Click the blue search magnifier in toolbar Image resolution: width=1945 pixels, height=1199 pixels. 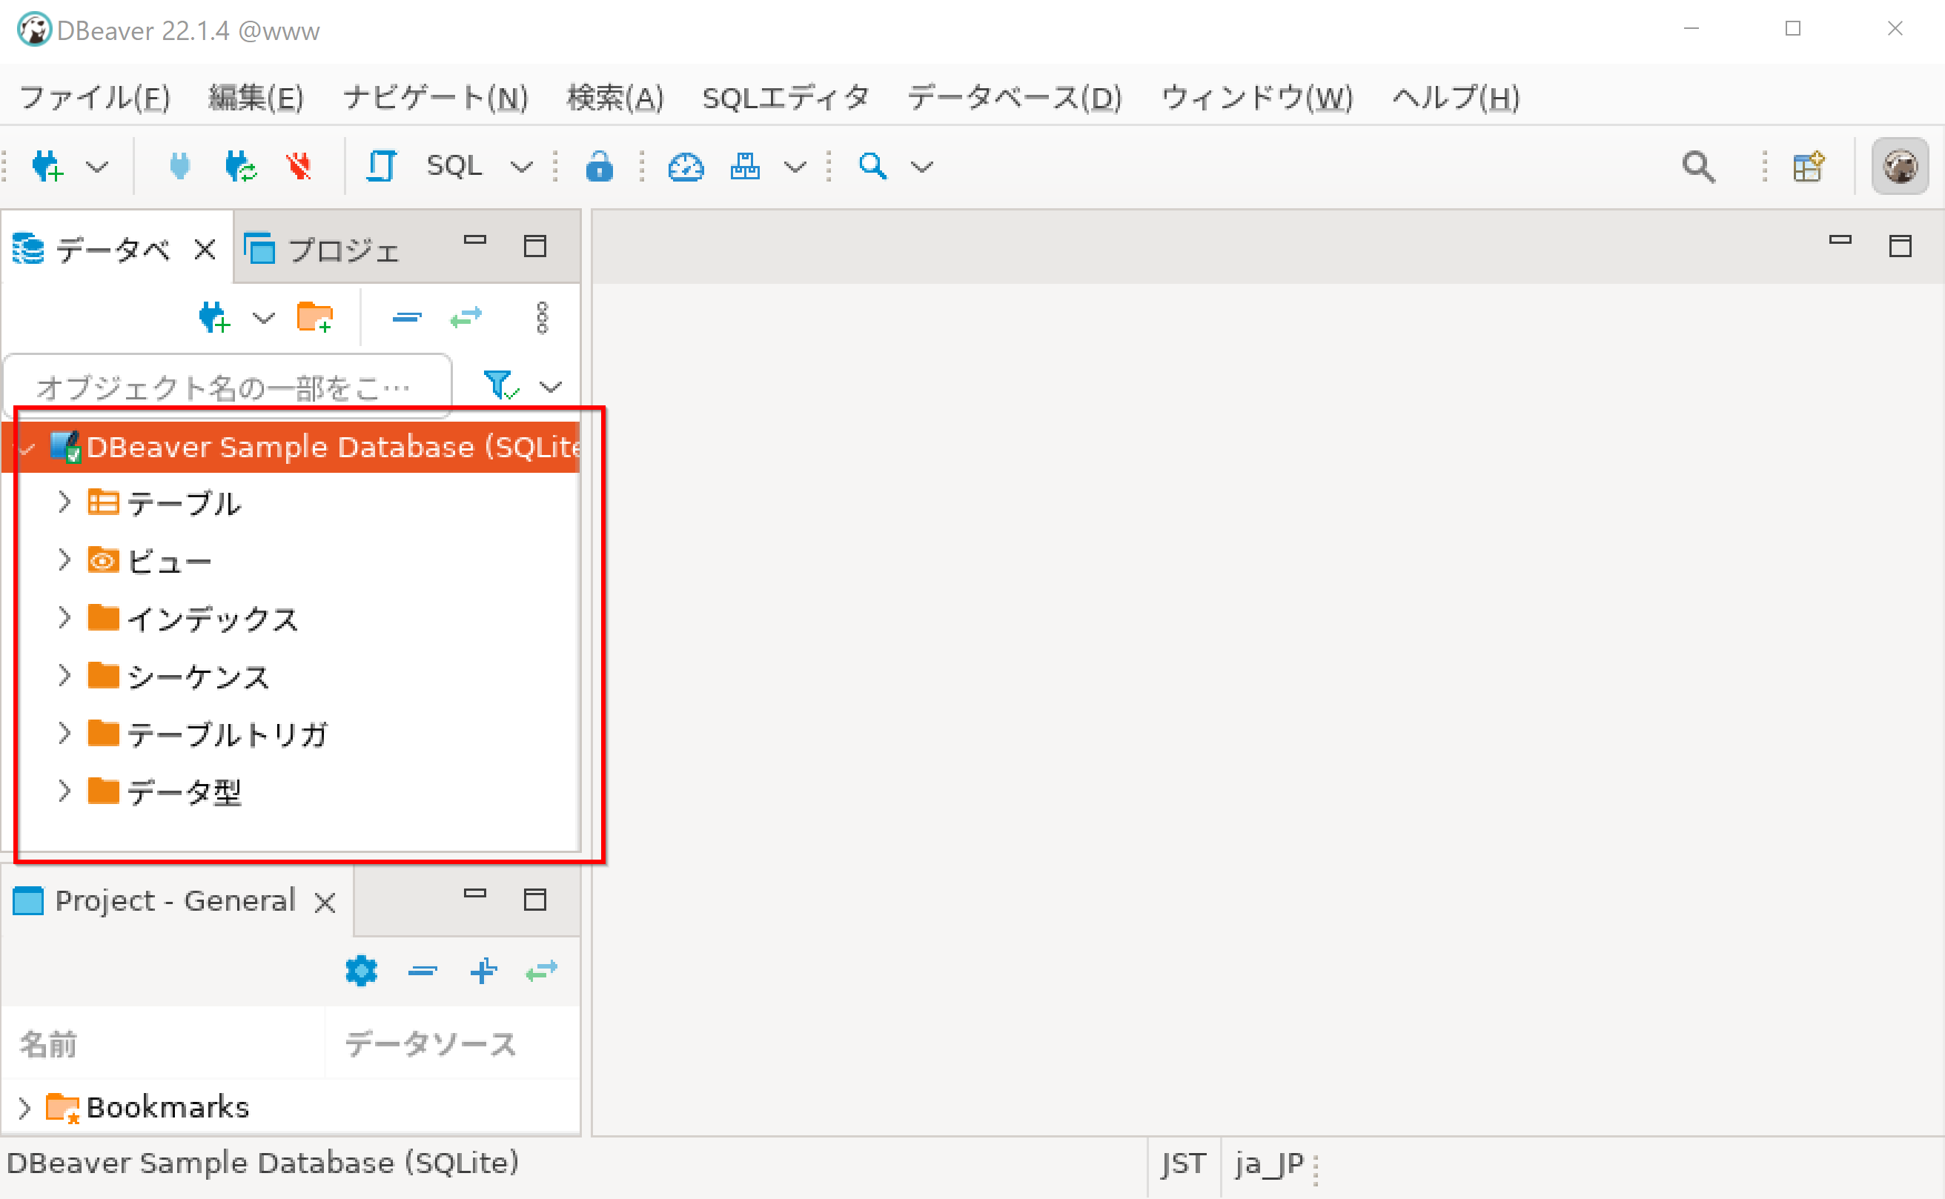872,167
